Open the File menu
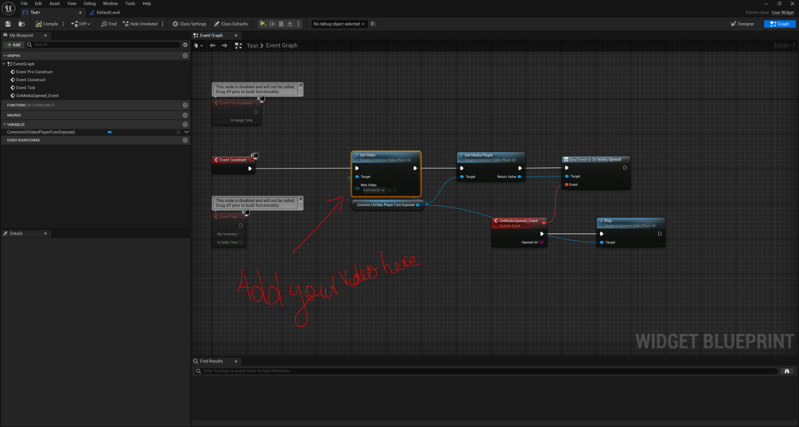 coord(24,3)
